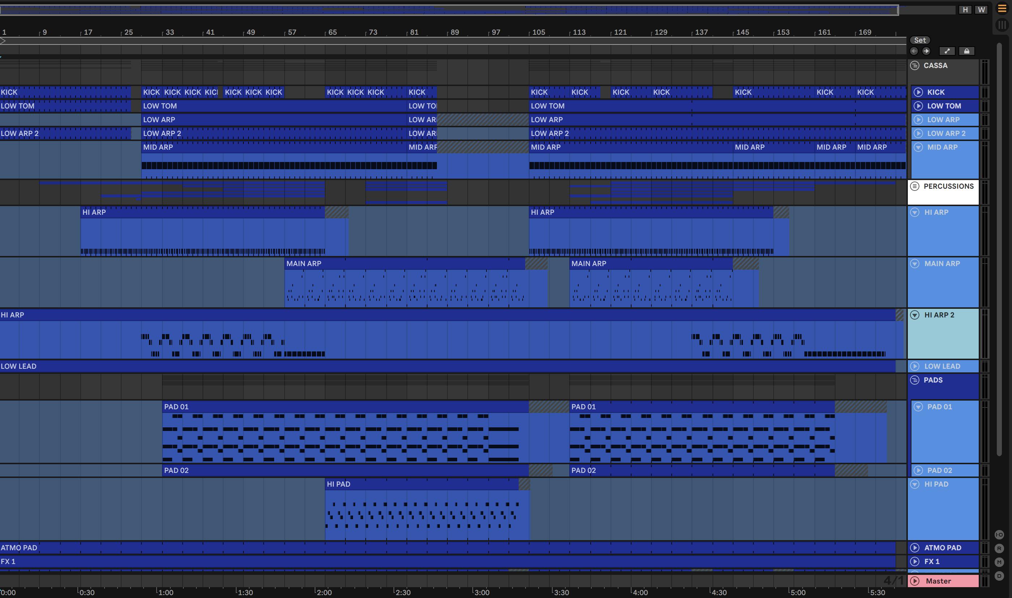Switch to Arrangement View with the horizontal-lines icon
The height and width of the screenshot is (598, 1012).
(x=1002, y=9)
